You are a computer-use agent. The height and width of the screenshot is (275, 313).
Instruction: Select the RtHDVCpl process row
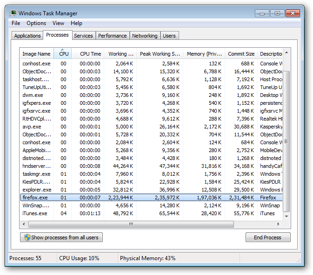coord(151,119)
